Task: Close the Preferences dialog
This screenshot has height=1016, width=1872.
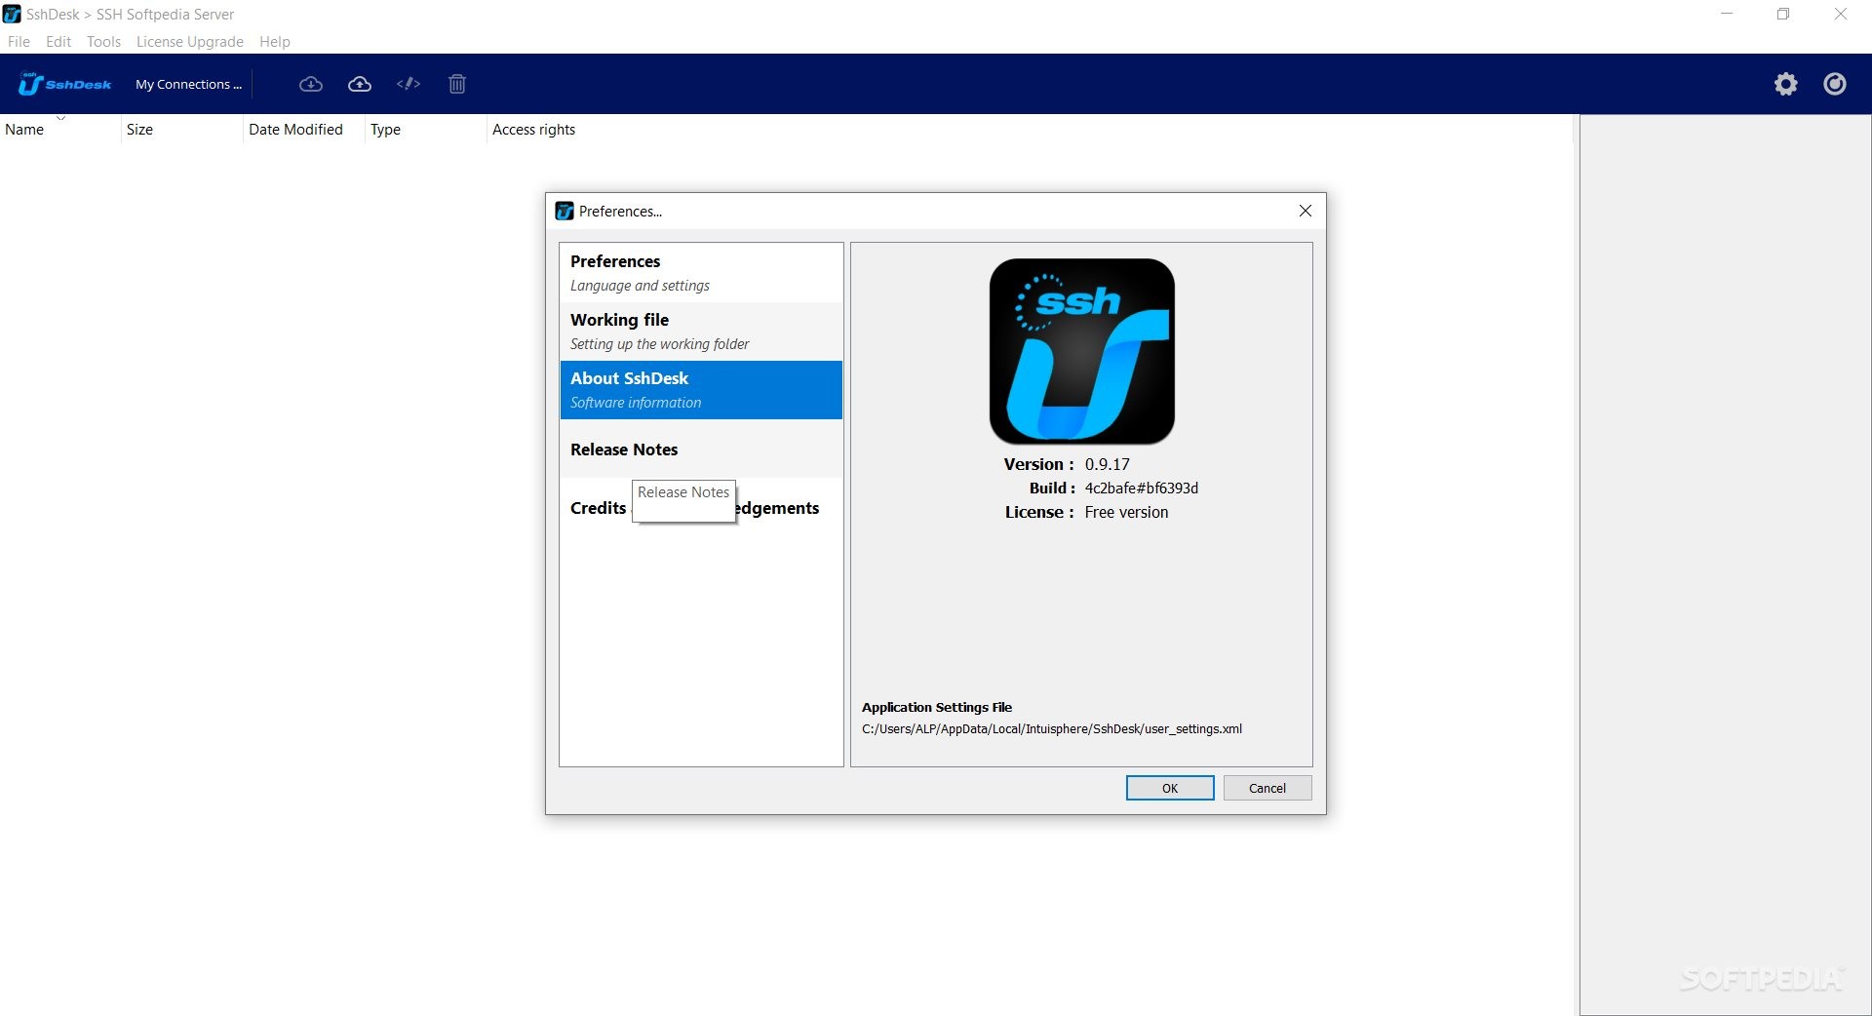Action: coord(1306,211)
